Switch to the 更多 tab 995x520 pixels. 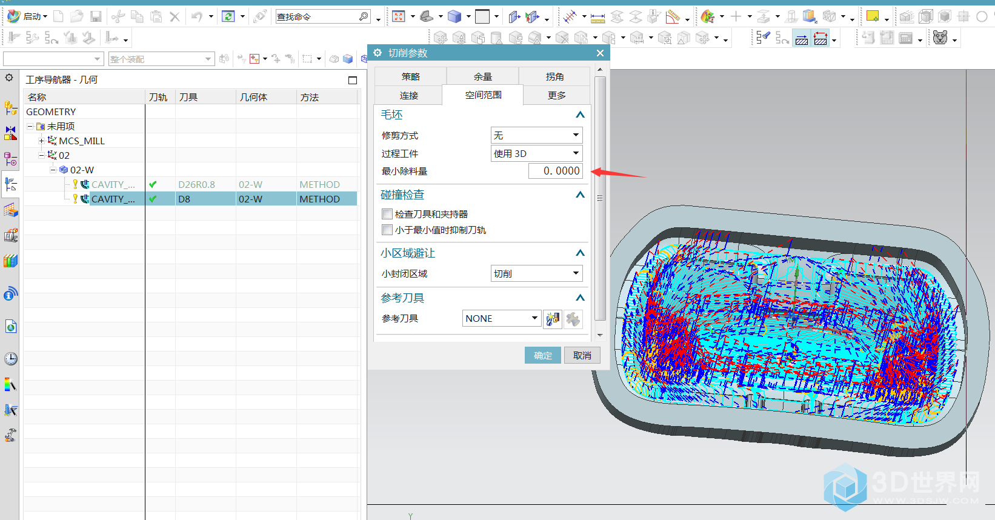pyautogui.click(x=556, y=95)
